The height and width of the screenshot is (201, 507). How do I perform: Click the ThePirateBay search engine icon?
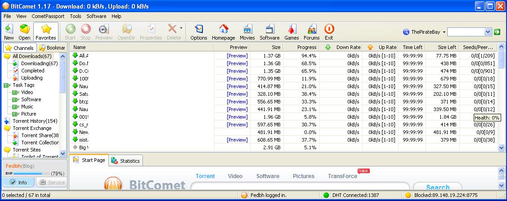[406, 32]
